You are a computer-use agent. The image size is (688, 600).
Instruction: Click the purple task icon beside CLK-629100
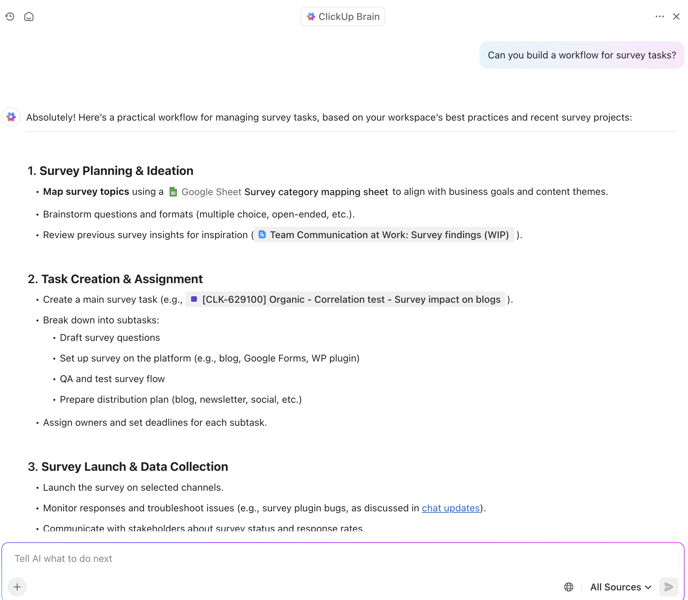[195, 299]
